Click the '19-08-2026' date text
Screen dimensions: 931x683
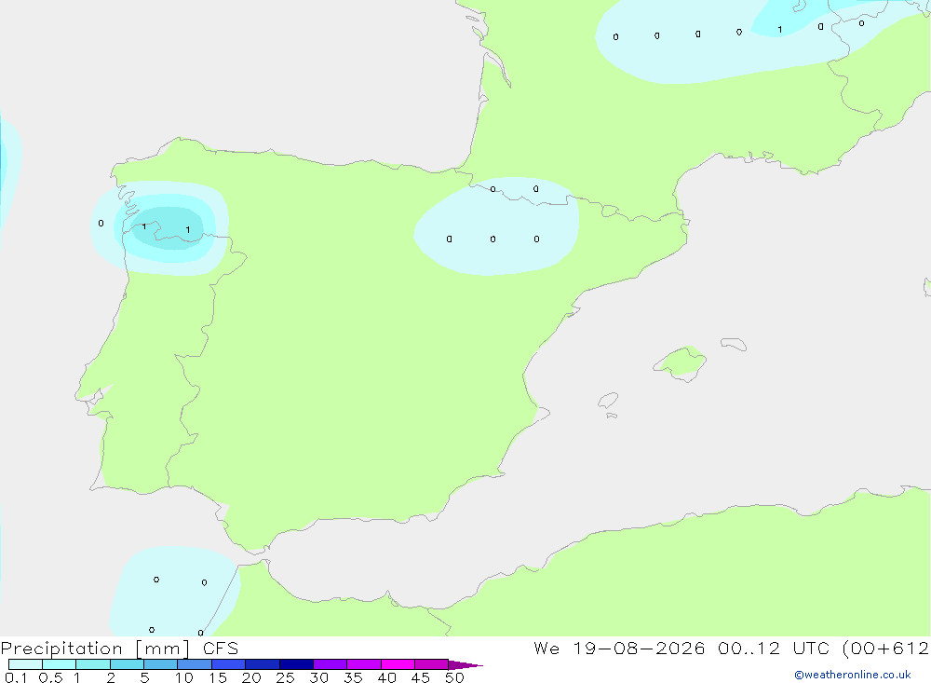639,649
